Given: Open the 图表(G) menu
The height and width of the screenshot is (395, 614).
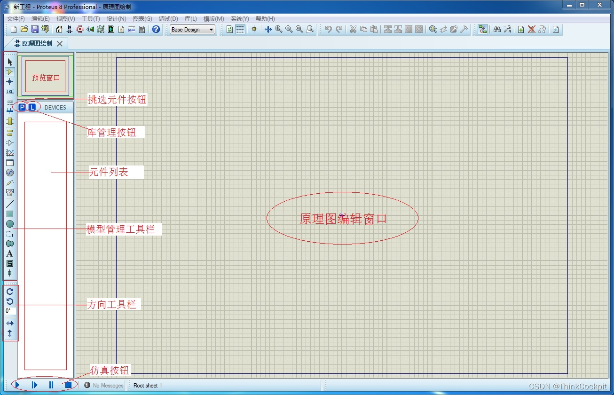Looking at the screenshot, I should pos(142,19).
